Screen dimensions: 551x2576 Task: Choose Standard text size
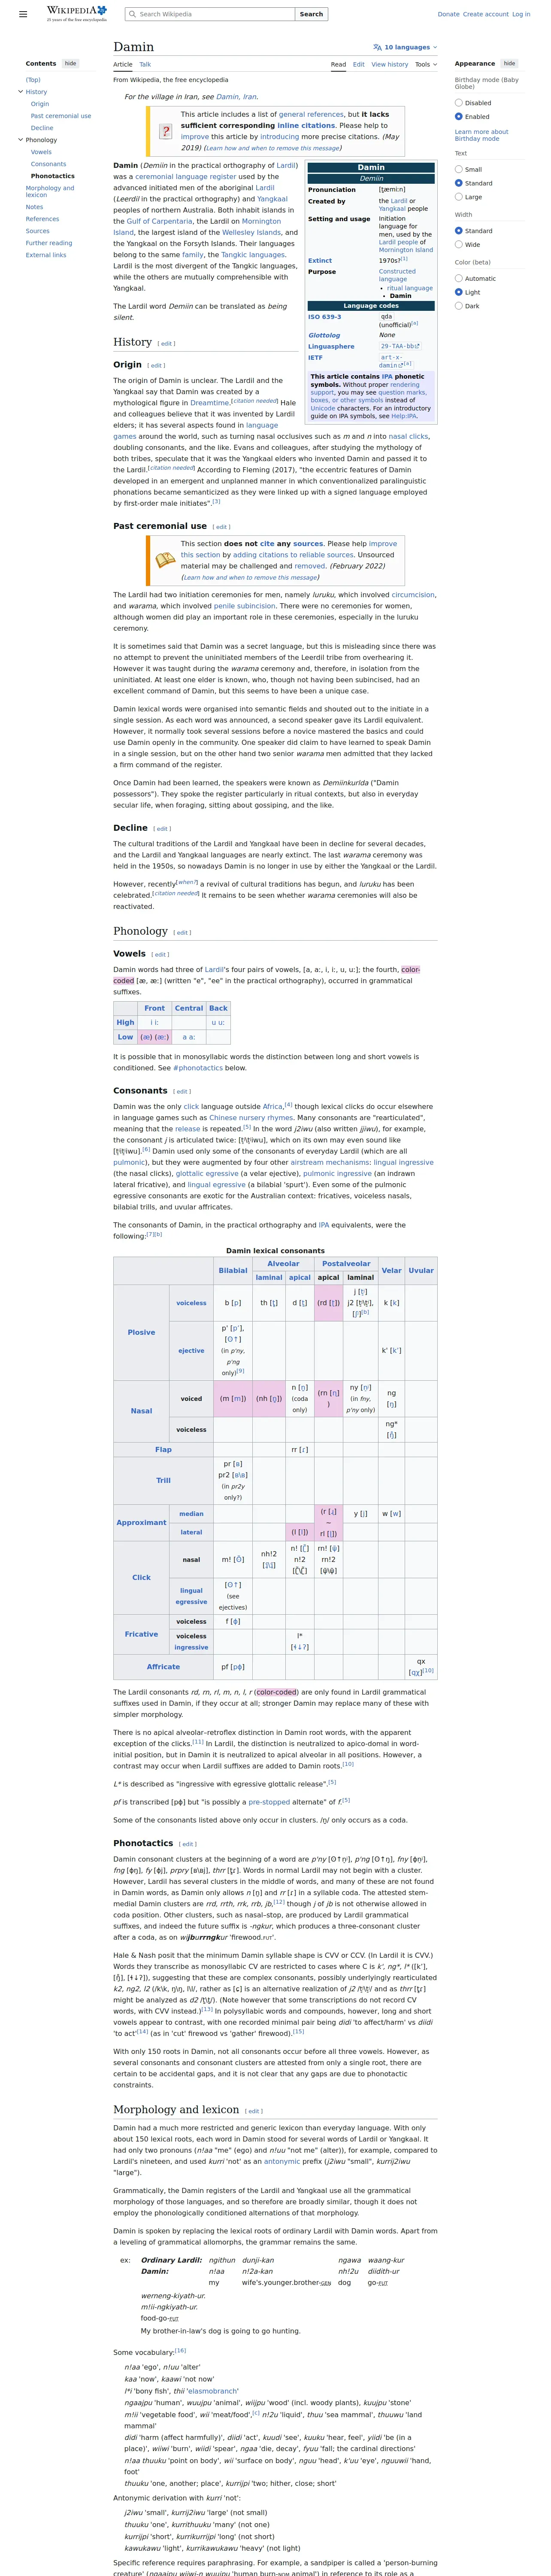459,183
